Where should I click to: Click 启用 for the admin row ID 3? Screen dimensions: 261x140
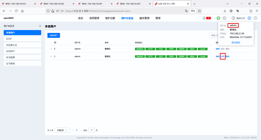[222, 56]
